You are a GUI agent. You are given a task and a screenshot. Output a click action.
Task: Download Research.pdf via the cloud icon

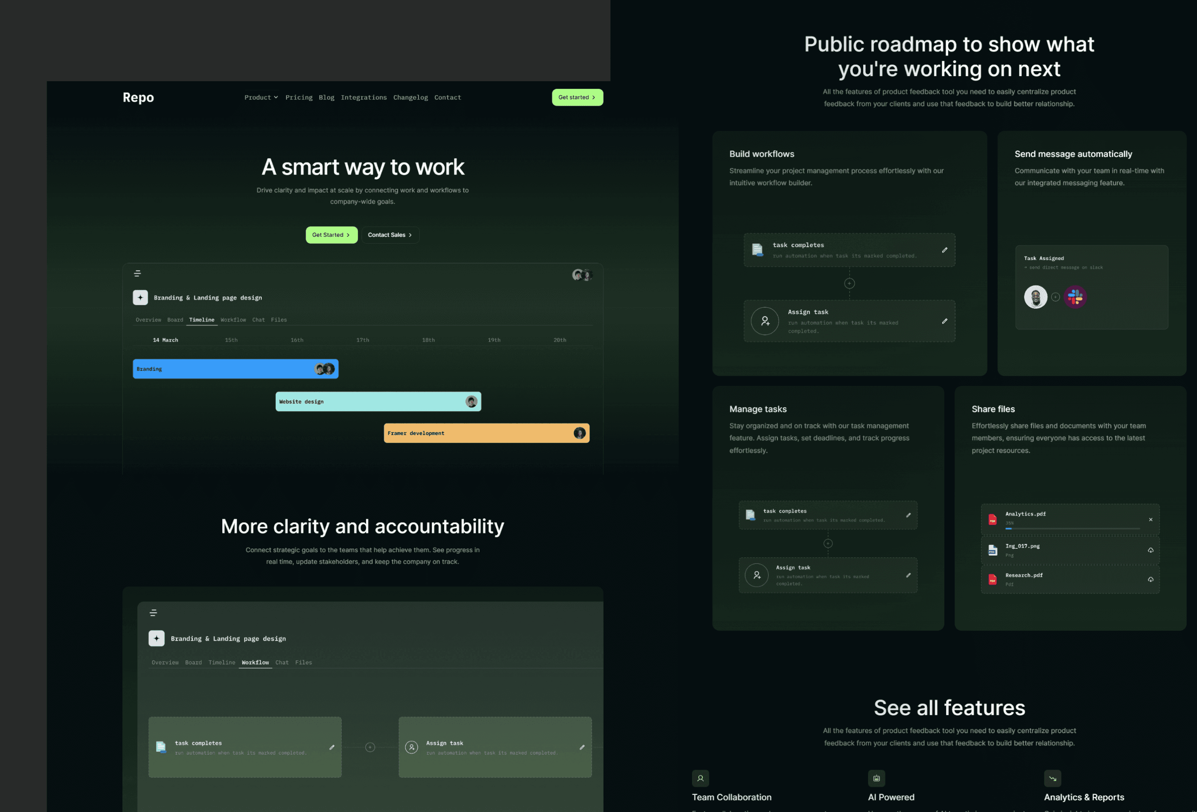1151,580
